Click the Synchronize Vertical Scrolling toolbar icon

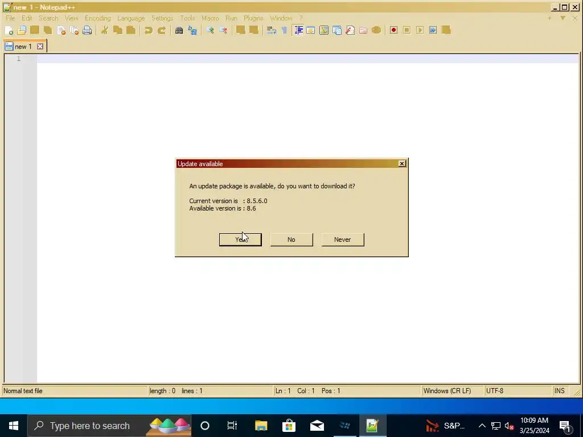[241, 31]
